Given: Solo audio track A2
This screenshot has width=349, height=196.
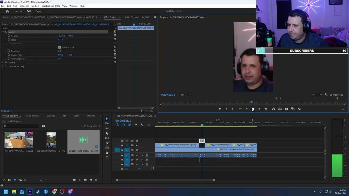Looking at the screenshot, I should point(142,160).
